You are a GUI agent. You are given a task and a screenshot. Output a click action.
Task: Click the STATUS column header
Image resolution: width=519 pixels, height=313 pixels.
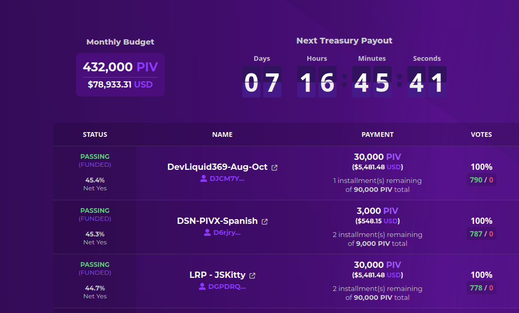95,134
